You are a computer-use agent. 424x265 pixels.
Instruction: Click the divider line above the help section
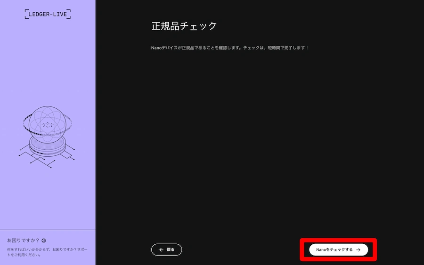coord(48,230)
